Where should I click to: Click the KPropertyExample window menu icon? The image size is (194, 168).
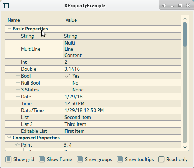tap(6, 6)
